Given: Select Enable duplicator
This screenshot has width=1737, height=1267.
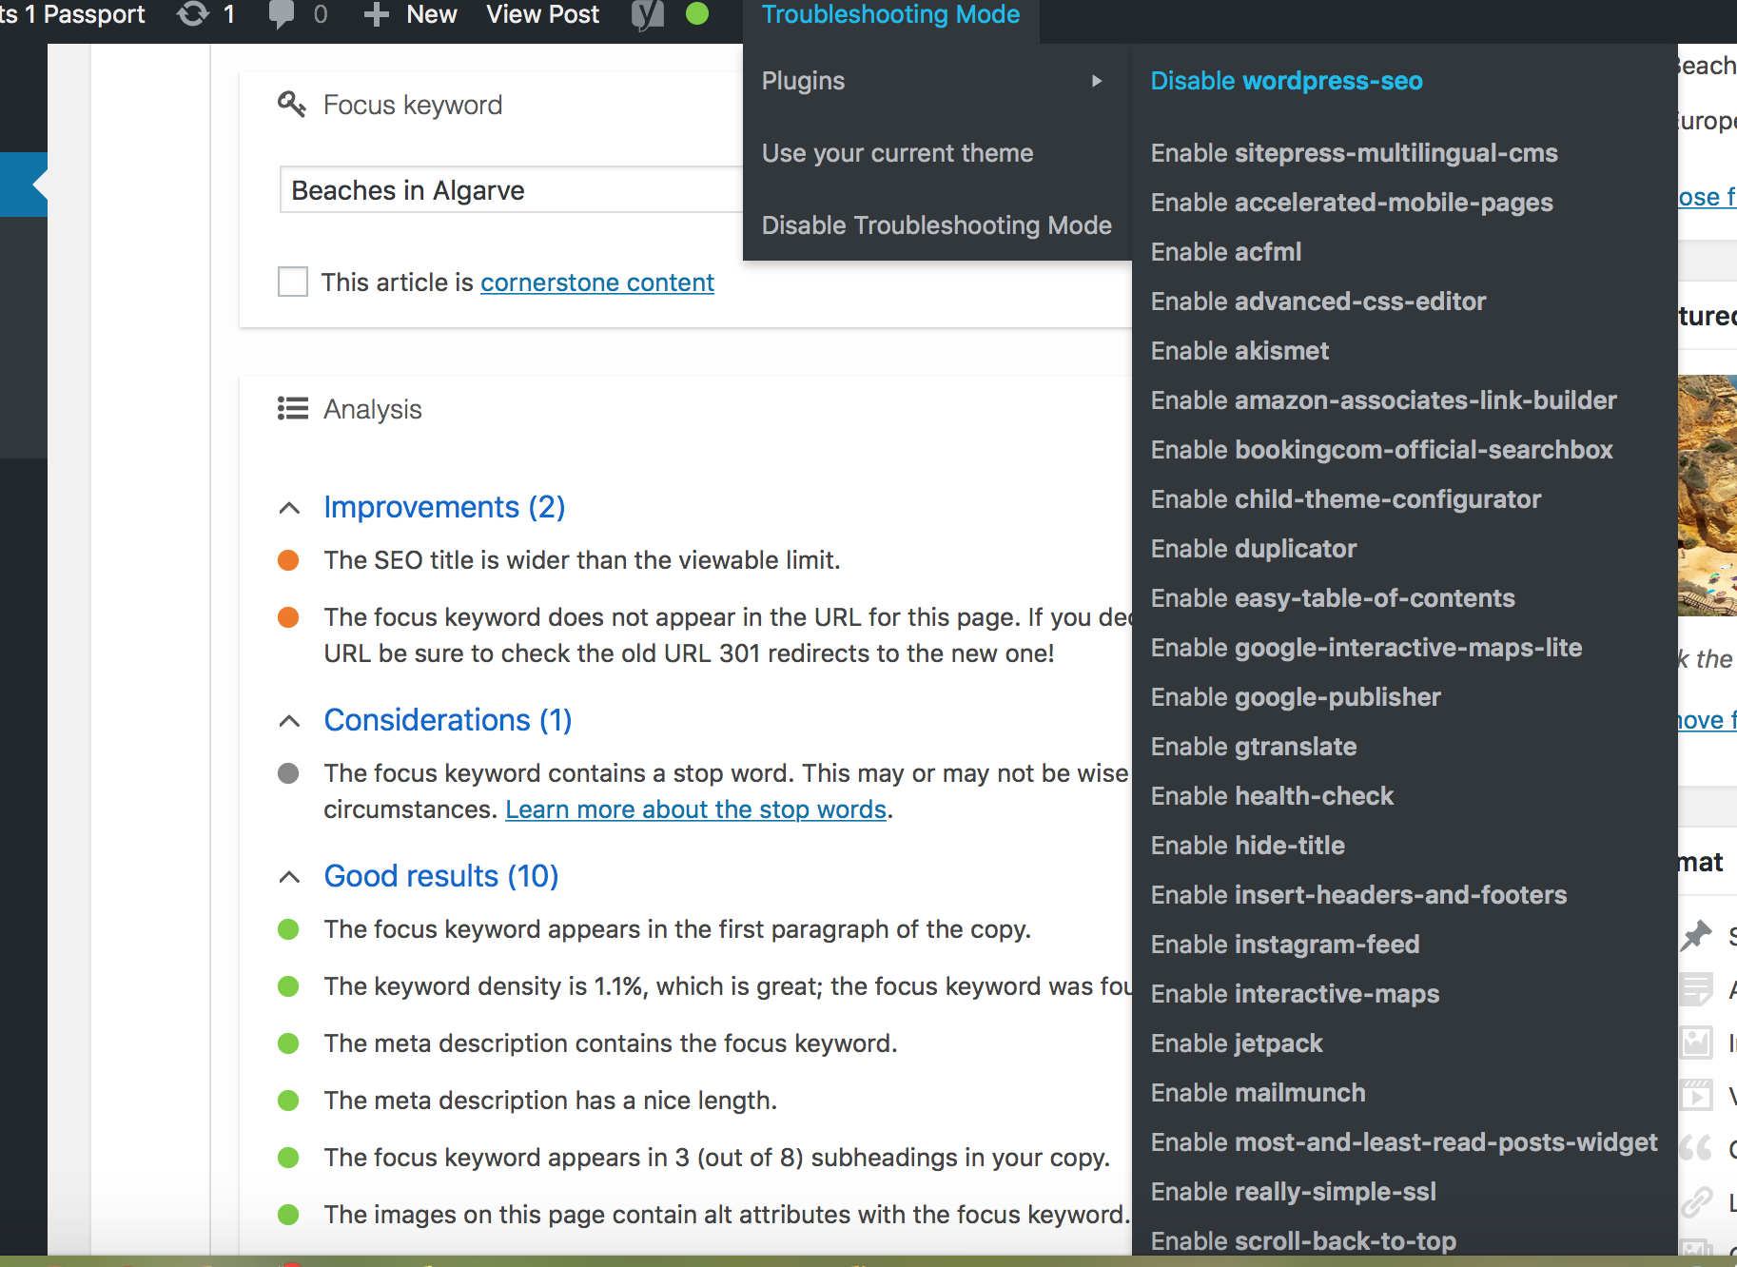Looking at the screenshot, I should [x=1254, y=549].
